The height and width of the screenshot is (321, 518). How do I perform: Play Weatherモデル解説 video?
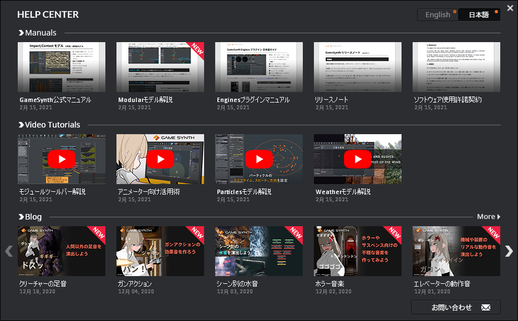[x=358, y=159]
